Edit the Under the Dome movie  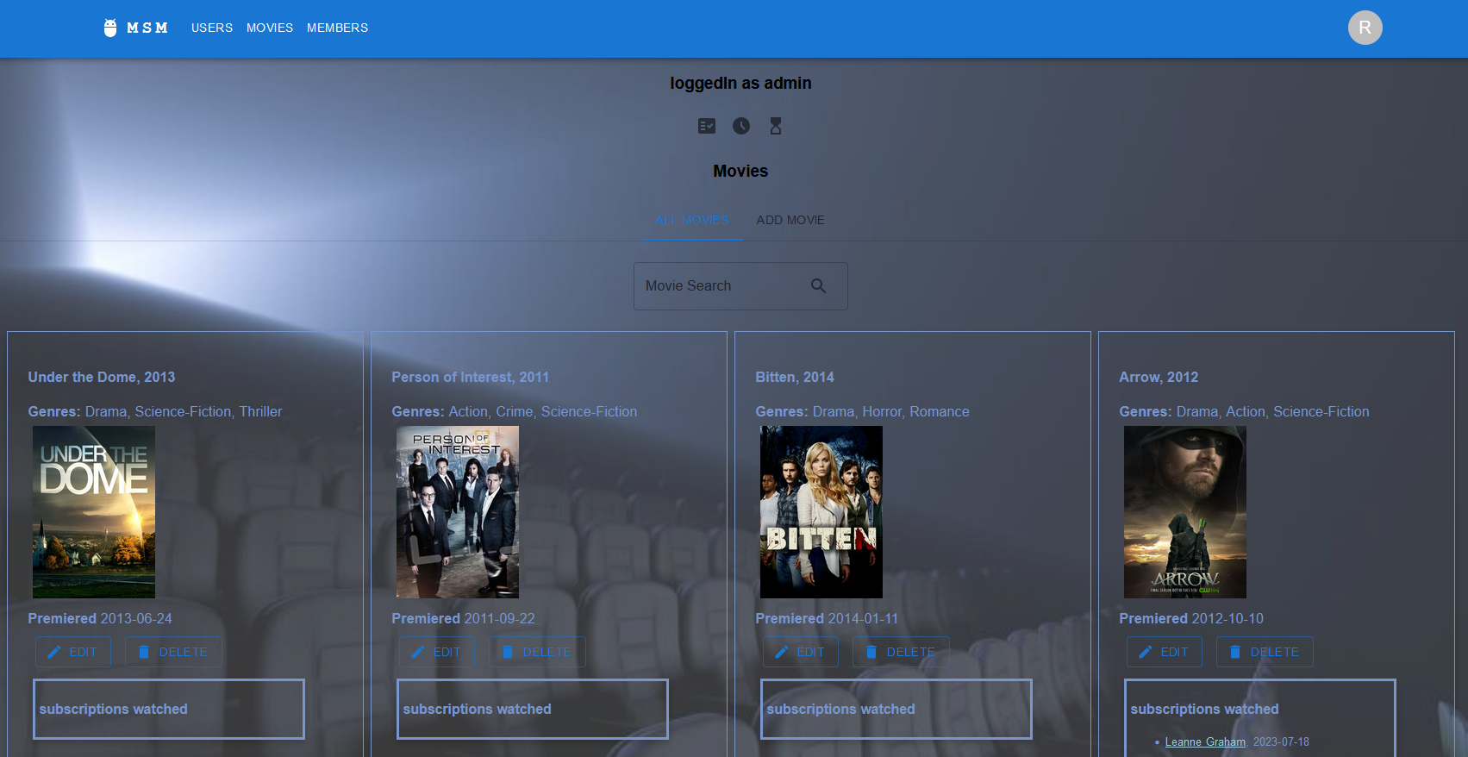click(73, 652)
